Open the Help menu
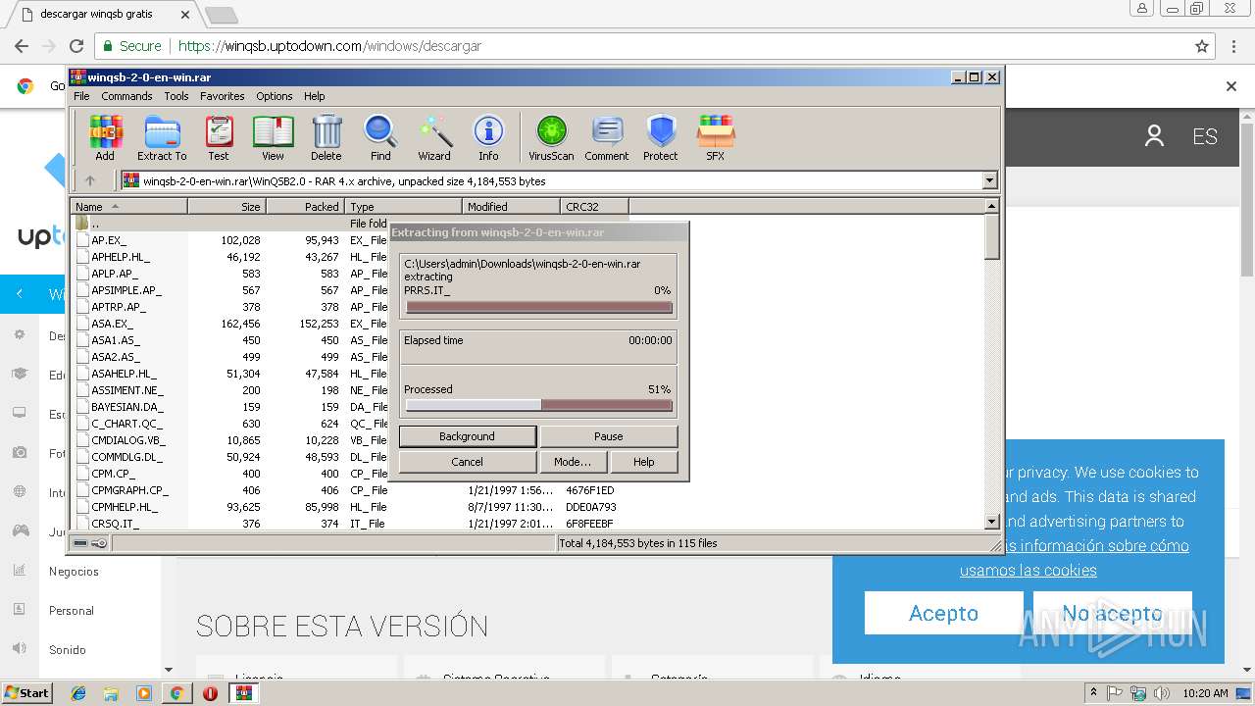Screen dimensions: 1255x706 tap(314, 96)
